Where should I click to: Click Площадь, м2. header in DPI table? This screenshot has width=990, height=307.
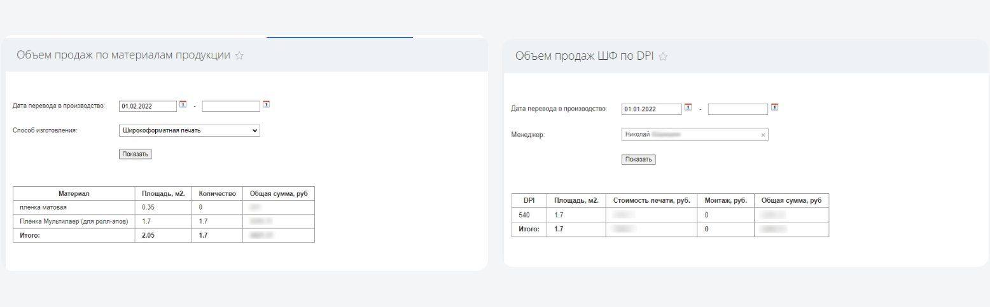pos(576,200)
